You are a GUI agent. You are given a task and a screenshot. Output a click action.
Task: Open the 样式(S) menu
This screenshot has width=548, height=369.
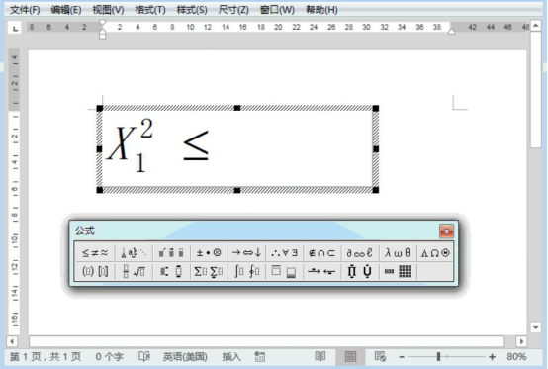pyautogui.click(x=192, y=10)
